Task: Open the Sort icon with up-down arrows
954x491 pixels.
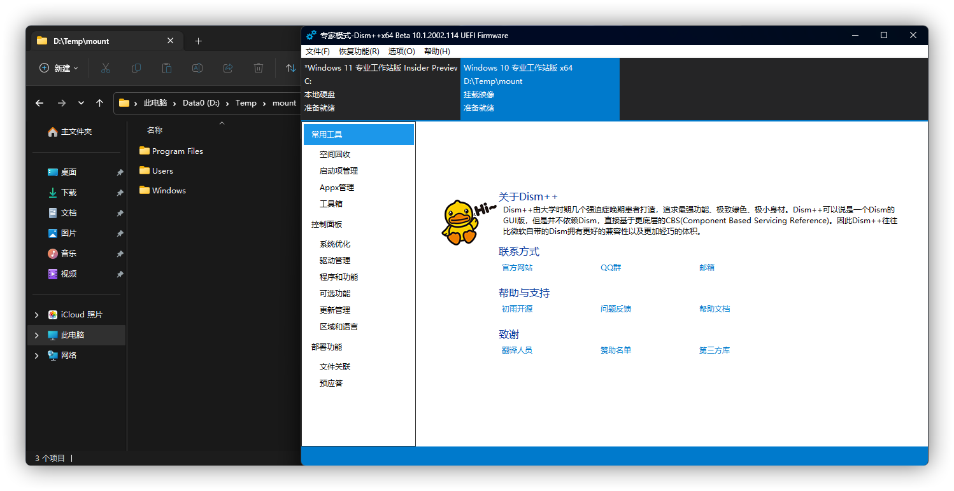Action: [x=291, y=69]
